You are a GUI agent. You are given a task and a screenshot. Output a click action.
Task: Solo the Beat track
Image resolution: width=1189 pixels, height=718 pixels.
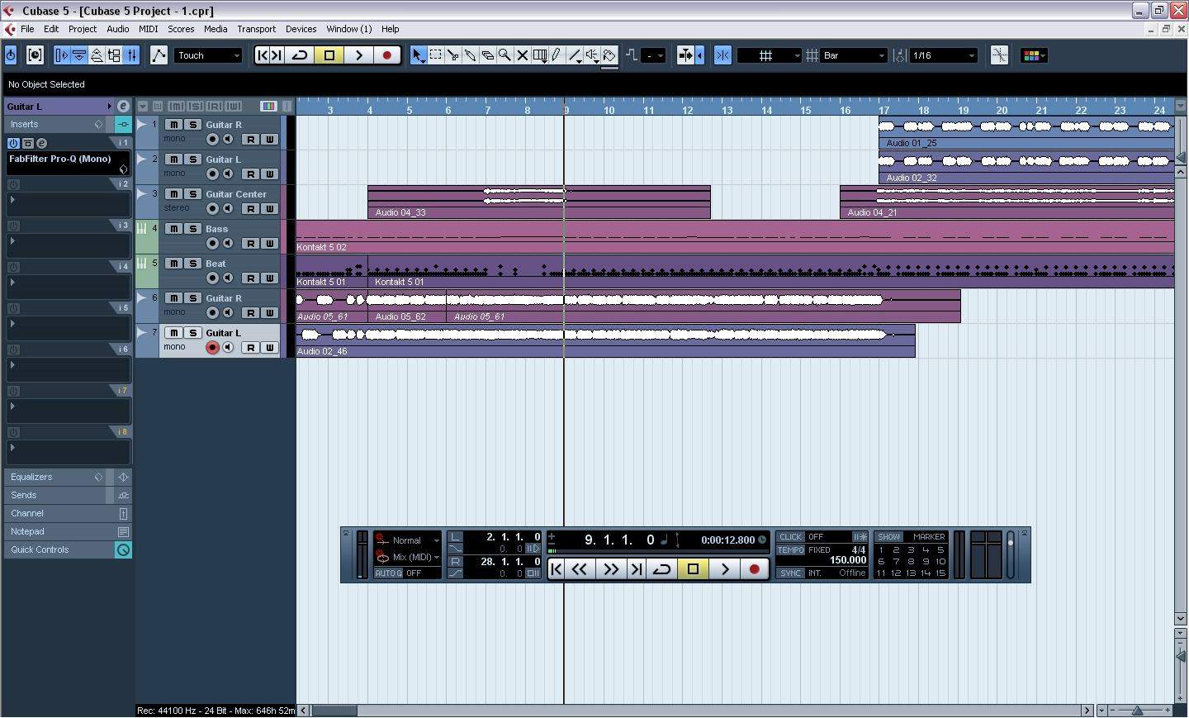pyautogui.click(x=192, y=264)
